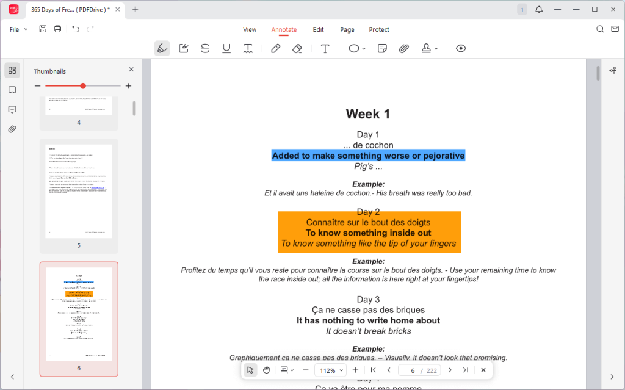The width and height of the screenshot is (625, 390).
Task: Select the Highlight tool
Action: pyautogui.click(x=162, y=48)
